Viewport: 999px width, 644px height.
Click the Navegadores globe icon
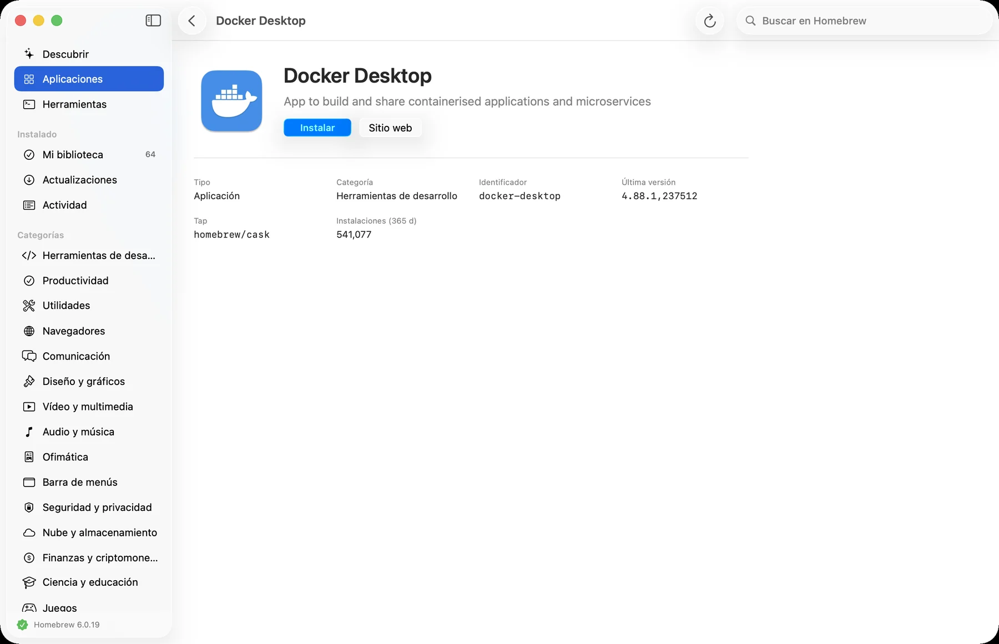click(x=29, y=331)
